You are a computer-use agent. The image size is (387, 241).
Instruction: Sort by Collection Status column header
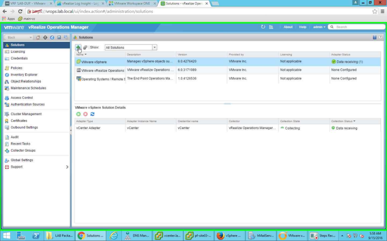(x=355, y=121)
